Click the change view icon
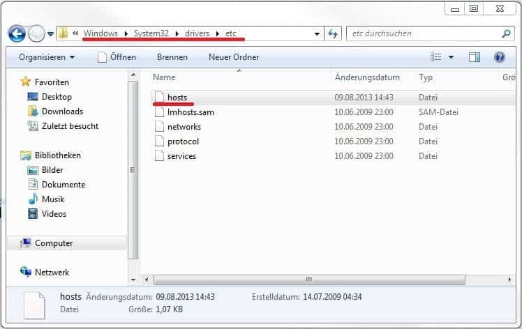 (437, 57)
